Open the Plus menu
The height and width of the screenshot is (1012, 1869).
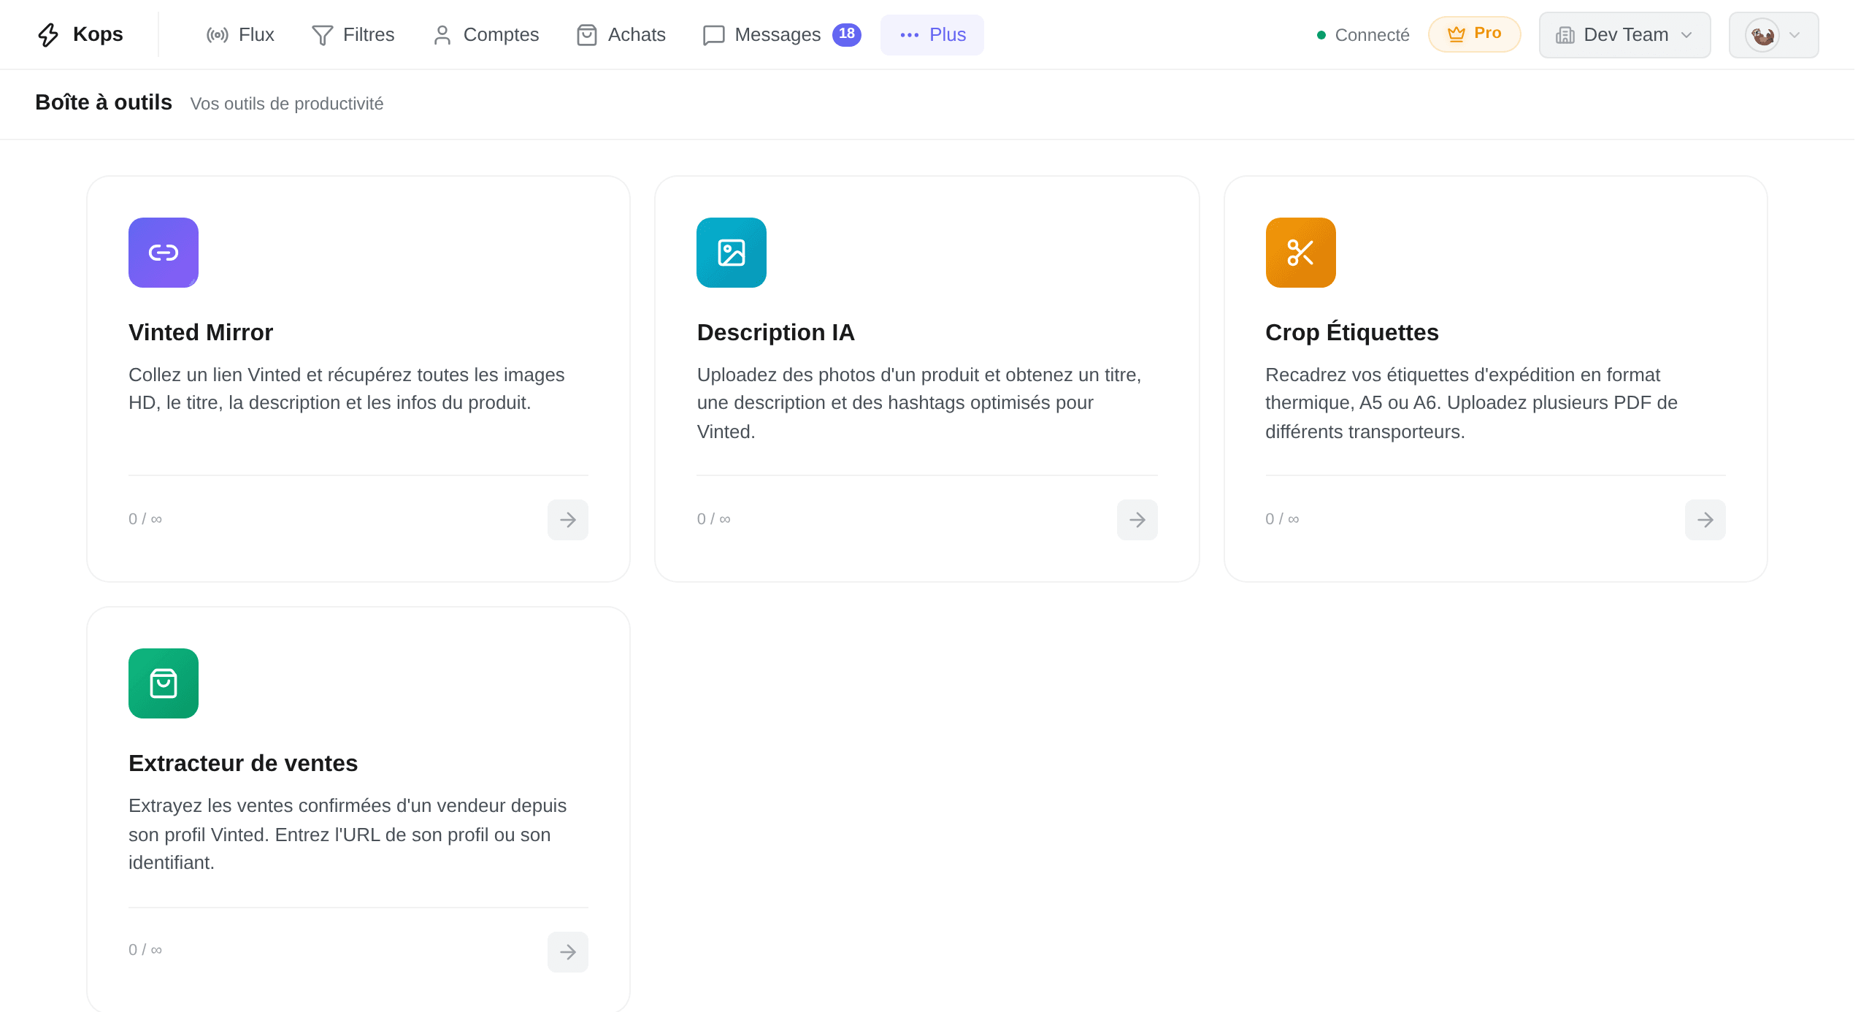(x=932, y=34)
